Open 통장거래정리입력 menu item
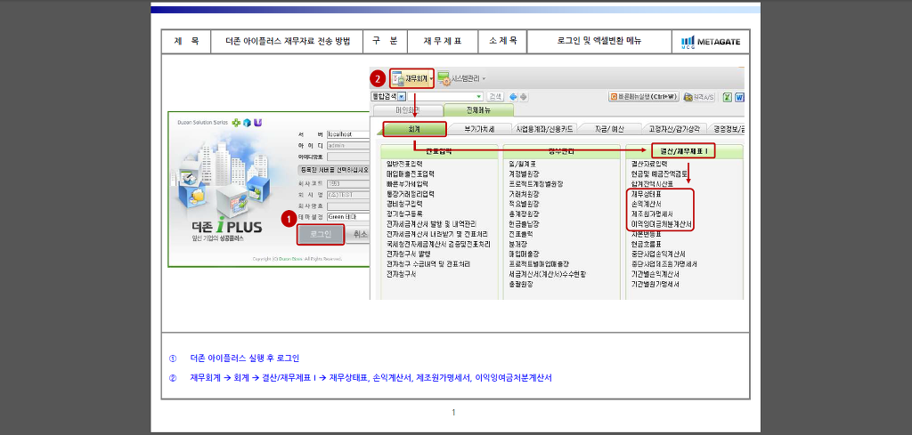912x435 pixels. 410,194
